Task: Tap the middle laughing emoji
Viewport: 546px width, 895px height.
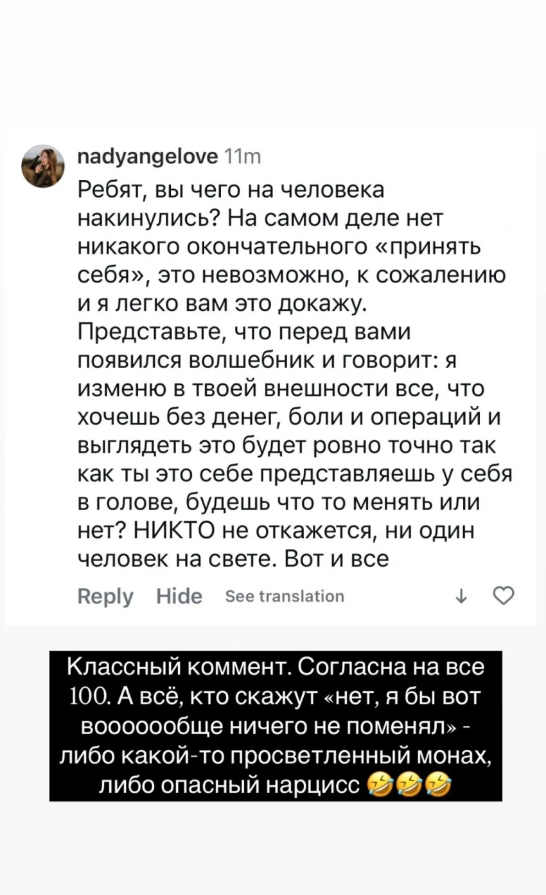Action: tap(409, 785)
